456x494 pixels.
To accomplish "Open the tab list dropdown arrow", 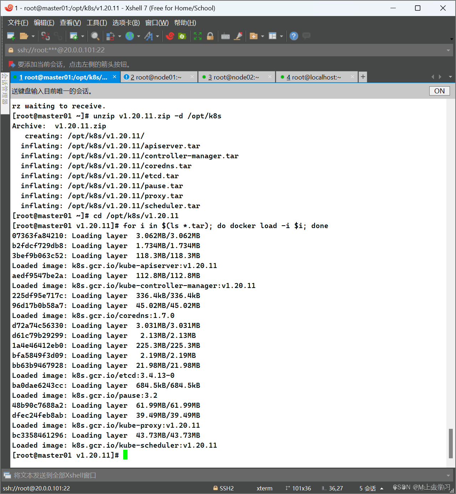I will pos(450,77).
